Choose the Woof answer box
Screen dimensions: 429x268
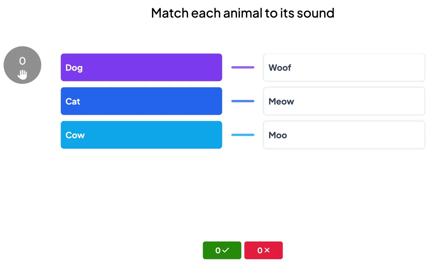pyautogui.click(x=344, y=67)
